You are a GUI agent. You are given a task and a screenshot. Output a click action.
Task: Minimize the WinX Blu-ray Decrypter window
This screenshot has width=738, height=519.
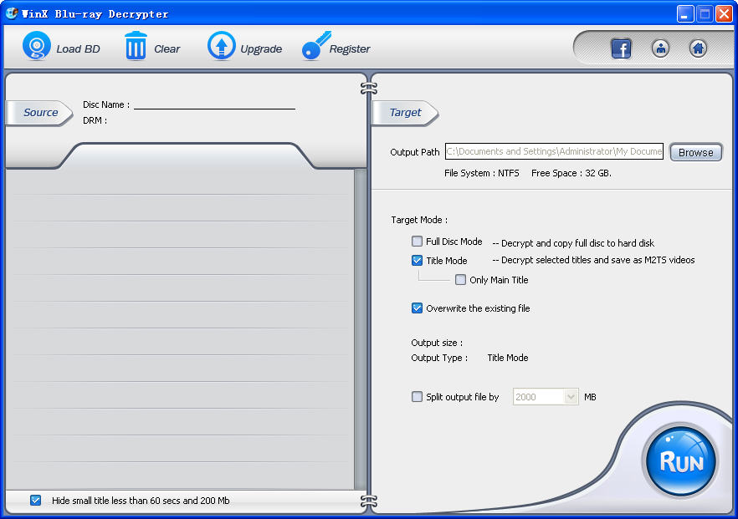[685, 13]
